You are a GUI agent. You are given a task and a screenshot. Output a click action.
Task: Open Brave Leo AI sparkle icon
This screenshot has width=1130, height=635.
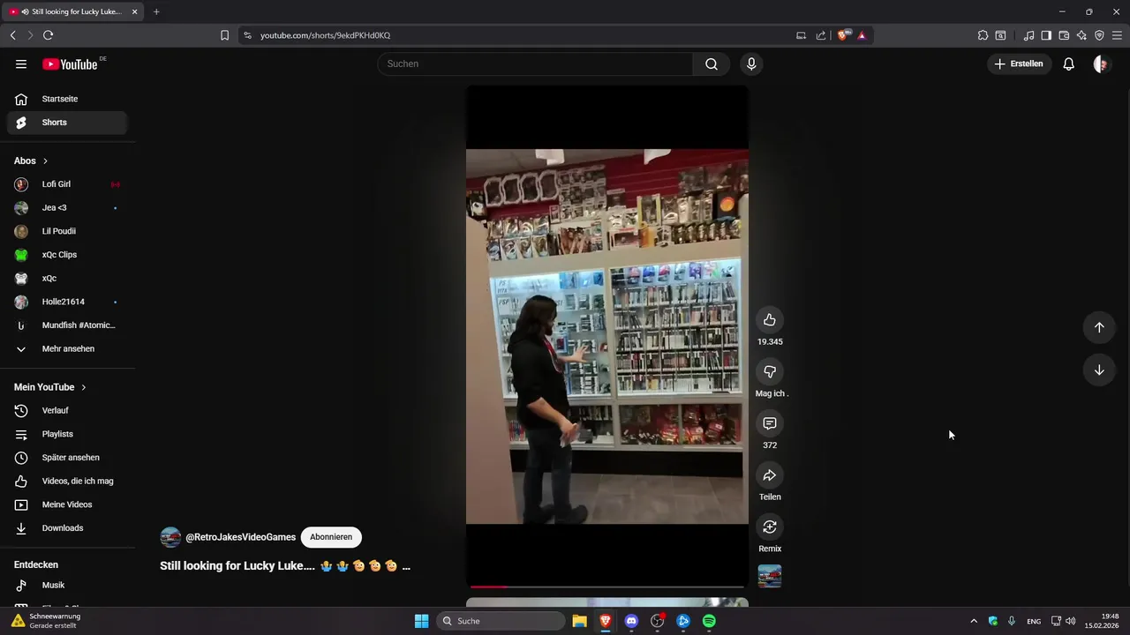pyautogui.click(x=1081, y=35)
